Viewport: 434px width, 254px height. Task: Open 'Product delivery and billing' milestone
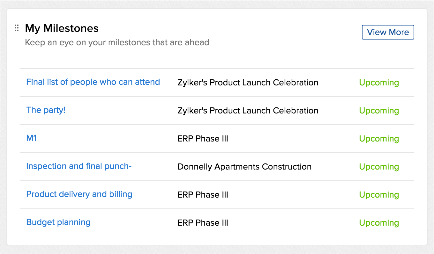[79, 194]
